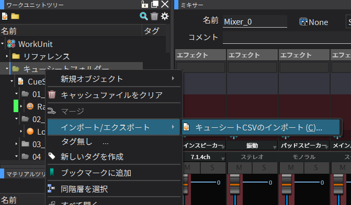The image size is (351, 205).
Task: Click the ステレオ channel format label
Action: 252,157
